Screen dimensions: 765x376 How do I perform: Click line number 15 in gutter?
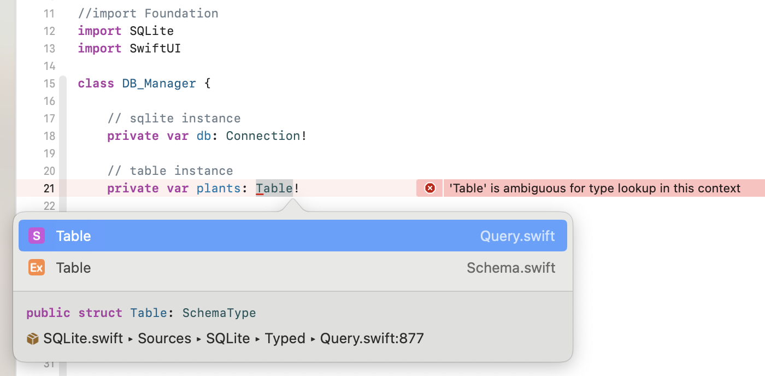(49, 83)
